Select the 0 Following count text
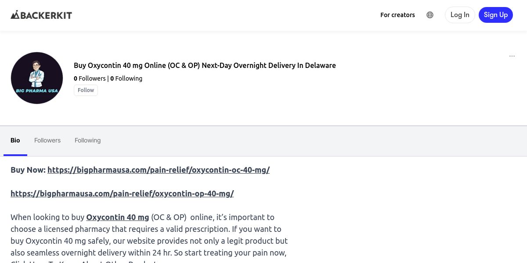 coord(126,78)
